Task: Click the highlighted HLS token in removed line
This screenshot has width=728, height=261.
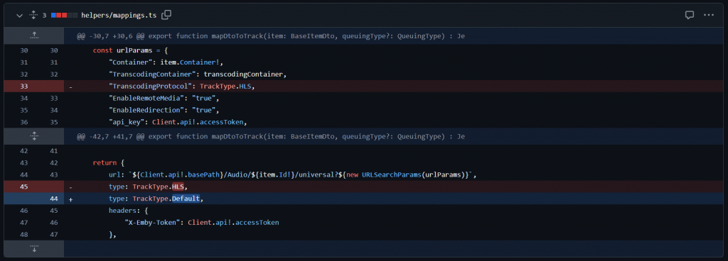Action: tap(178, 187)
